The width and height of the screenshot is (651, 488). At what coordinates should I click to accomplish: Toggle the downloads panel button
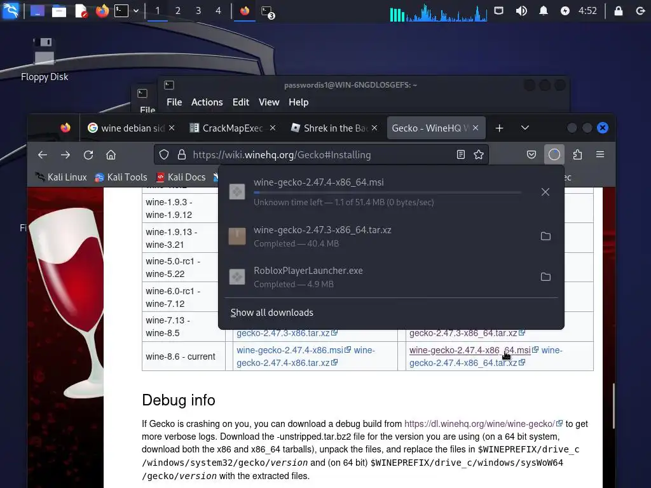tap(554, 155)
